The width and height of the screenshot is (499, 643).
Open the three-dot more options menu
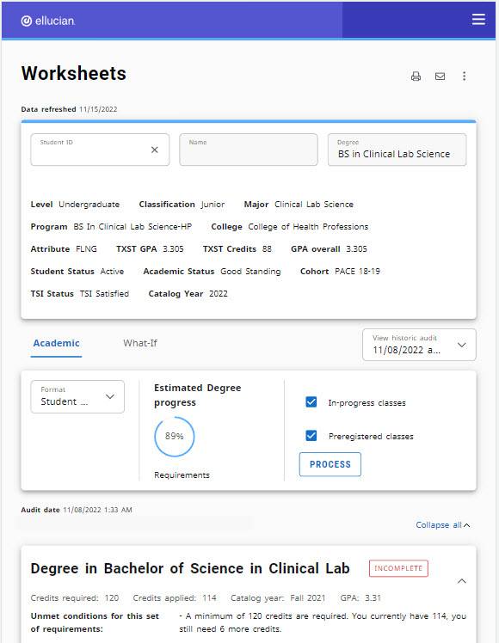464,77
